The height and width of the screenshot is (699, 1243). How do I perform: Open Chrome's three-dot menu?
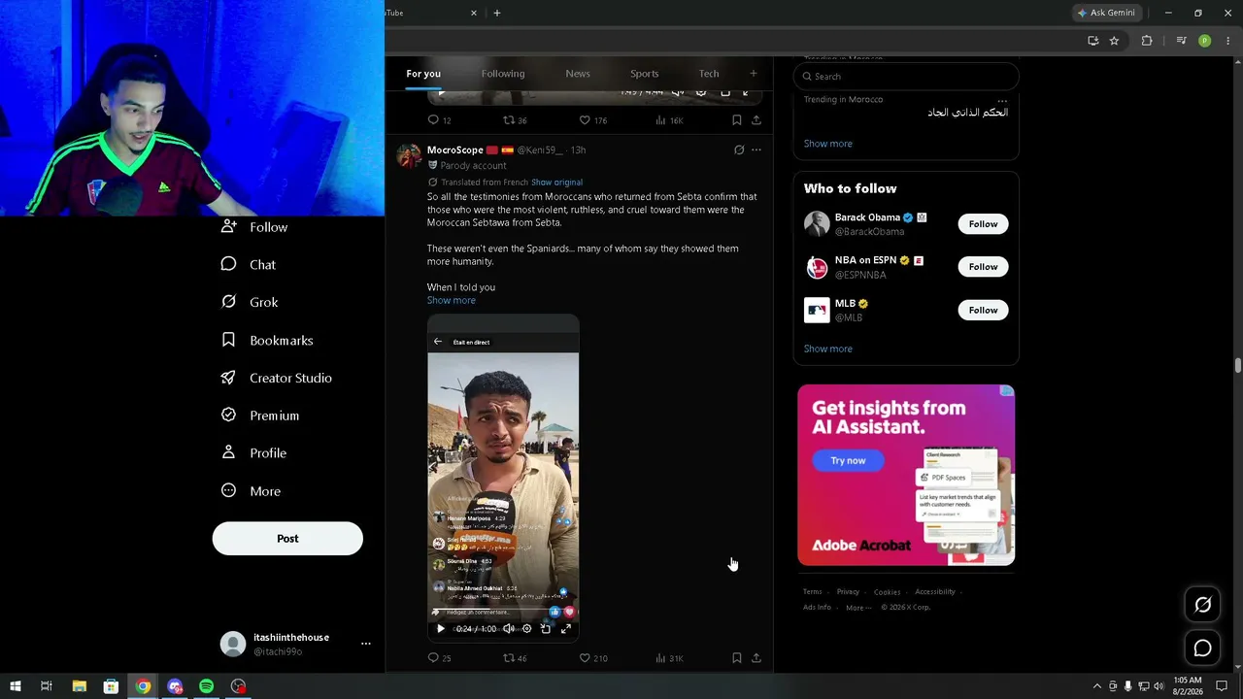pos(1227,41)
